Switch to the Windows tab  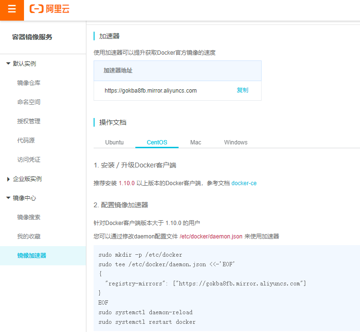click(x=236, y=142)
